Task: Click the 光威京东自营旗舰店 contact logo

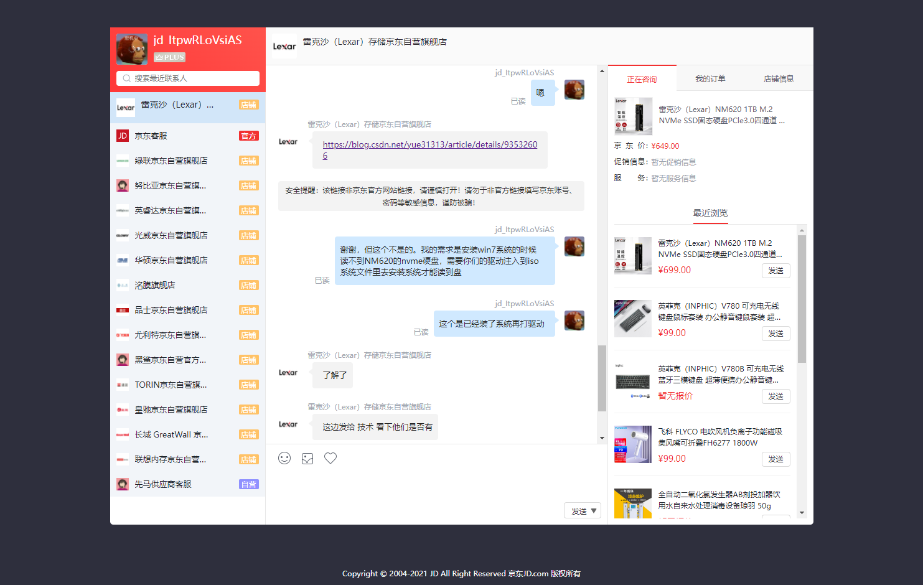Action: (x=123, y=235)
